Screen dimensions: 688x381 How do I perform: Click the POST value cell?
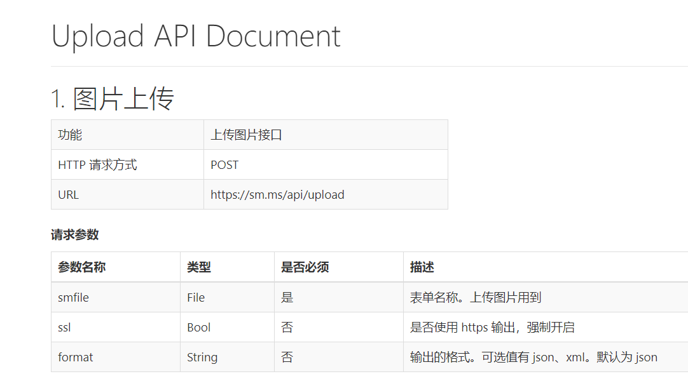click(x=223, y=164)
